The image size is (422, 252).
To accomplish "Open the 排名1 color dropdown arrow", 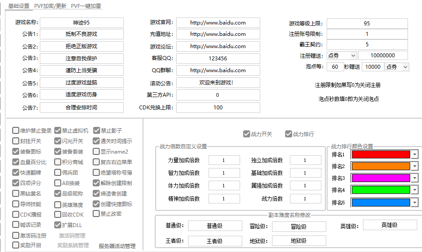I will (x=415, y=154).
